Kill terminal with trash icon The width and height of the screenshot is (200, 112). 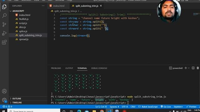click(198, 68)
